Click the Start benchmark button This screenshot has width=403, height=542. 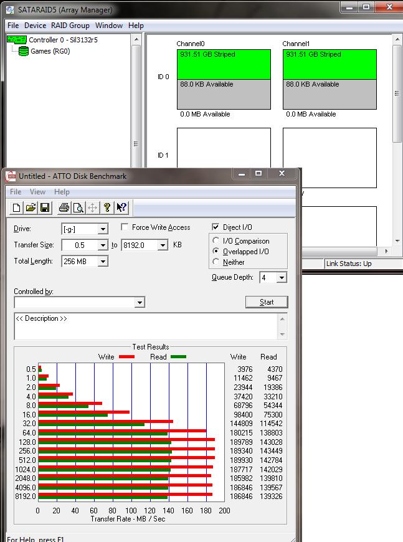point(267,302)
